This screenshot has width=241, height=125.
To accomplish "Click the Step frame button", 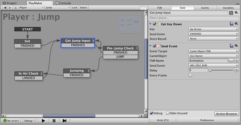I will (x=64, y=121).
